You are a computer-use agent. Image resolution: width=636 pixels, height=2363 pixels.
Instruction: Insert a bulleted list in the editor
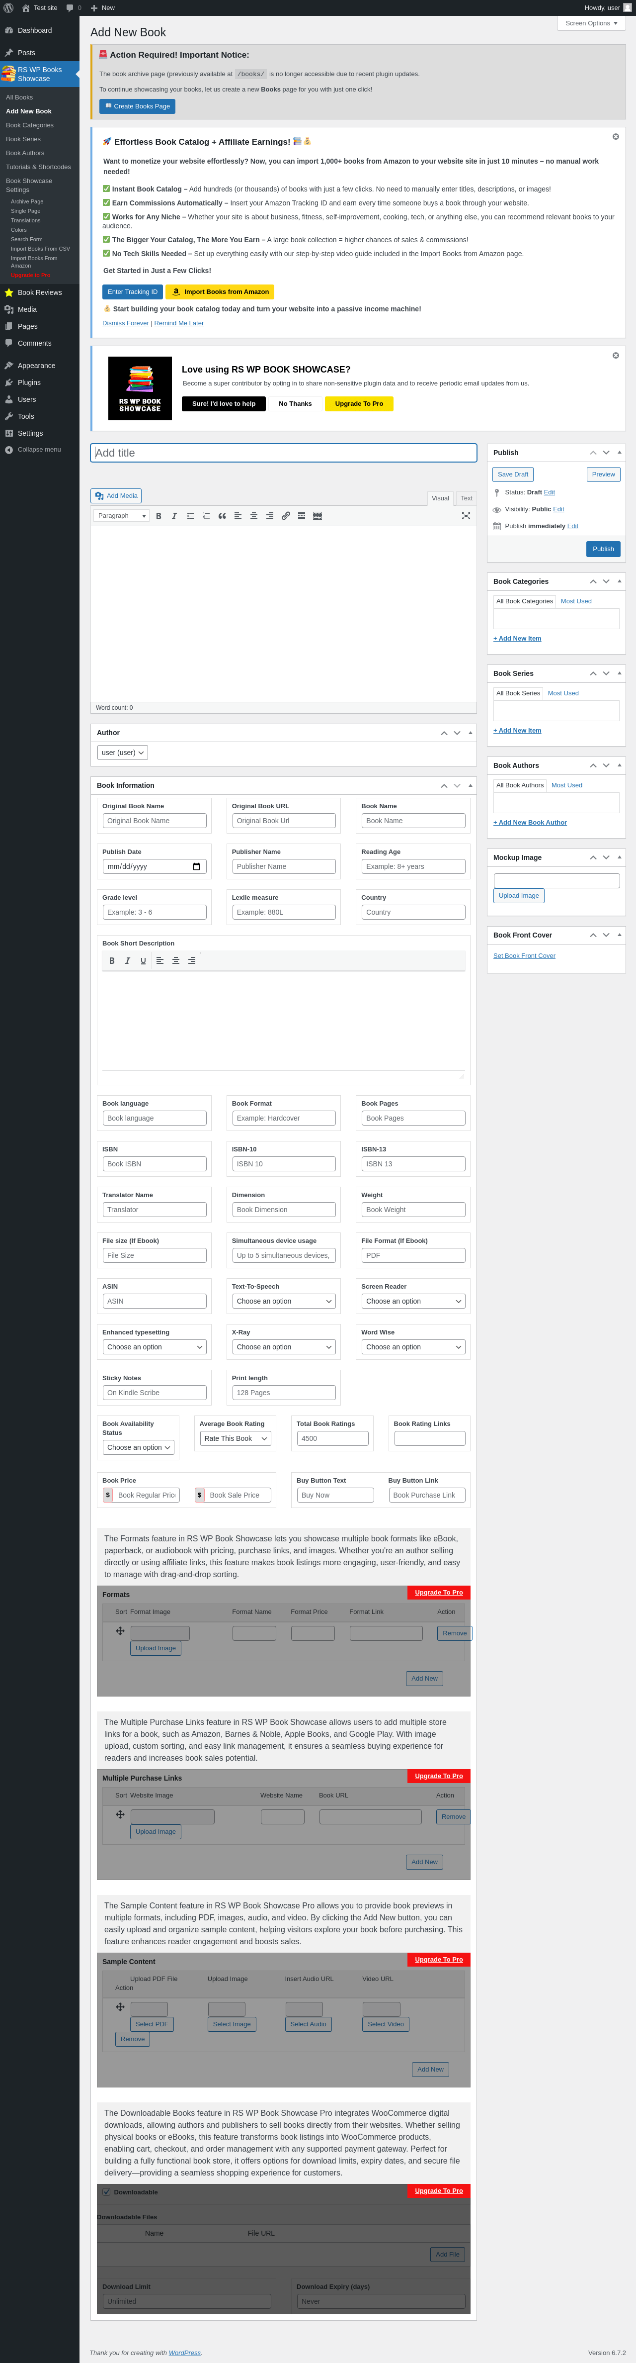pos(191,516)
